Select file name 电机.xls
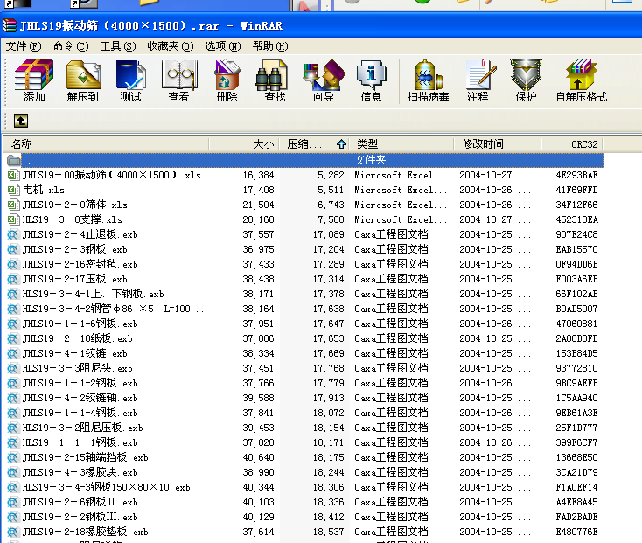The height and width of the screenshot is (543, 642). click(x=44, y=190)
